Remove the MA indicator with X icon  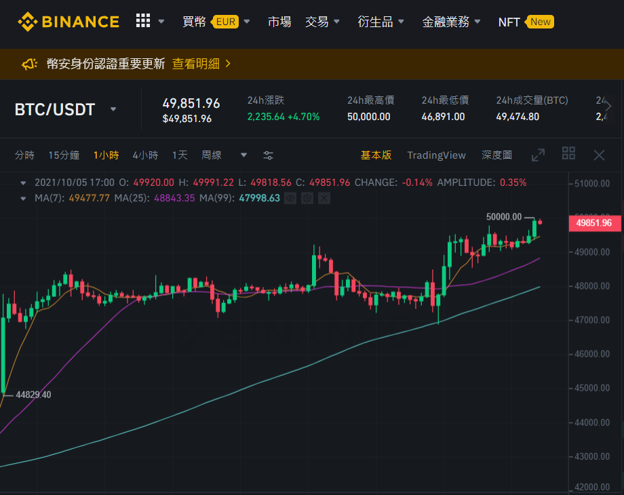click(x=324, y=198)
